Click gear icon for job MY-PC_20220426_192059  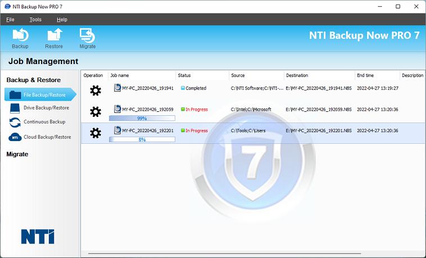[96, 111]
